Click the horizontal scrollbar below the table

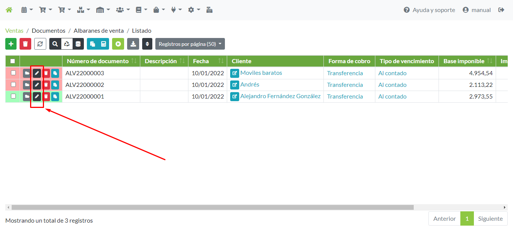(x=212, y=207)
